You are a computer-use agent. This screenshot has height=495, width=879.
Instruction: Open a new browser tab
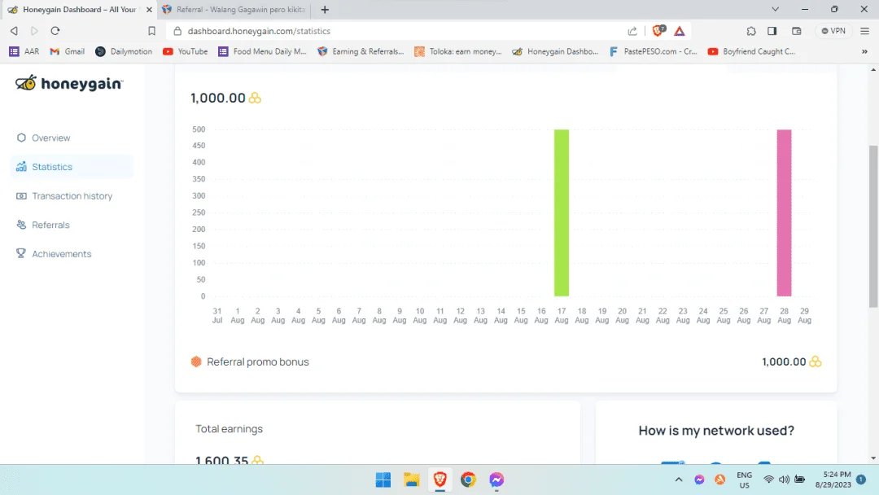[325, 10]
